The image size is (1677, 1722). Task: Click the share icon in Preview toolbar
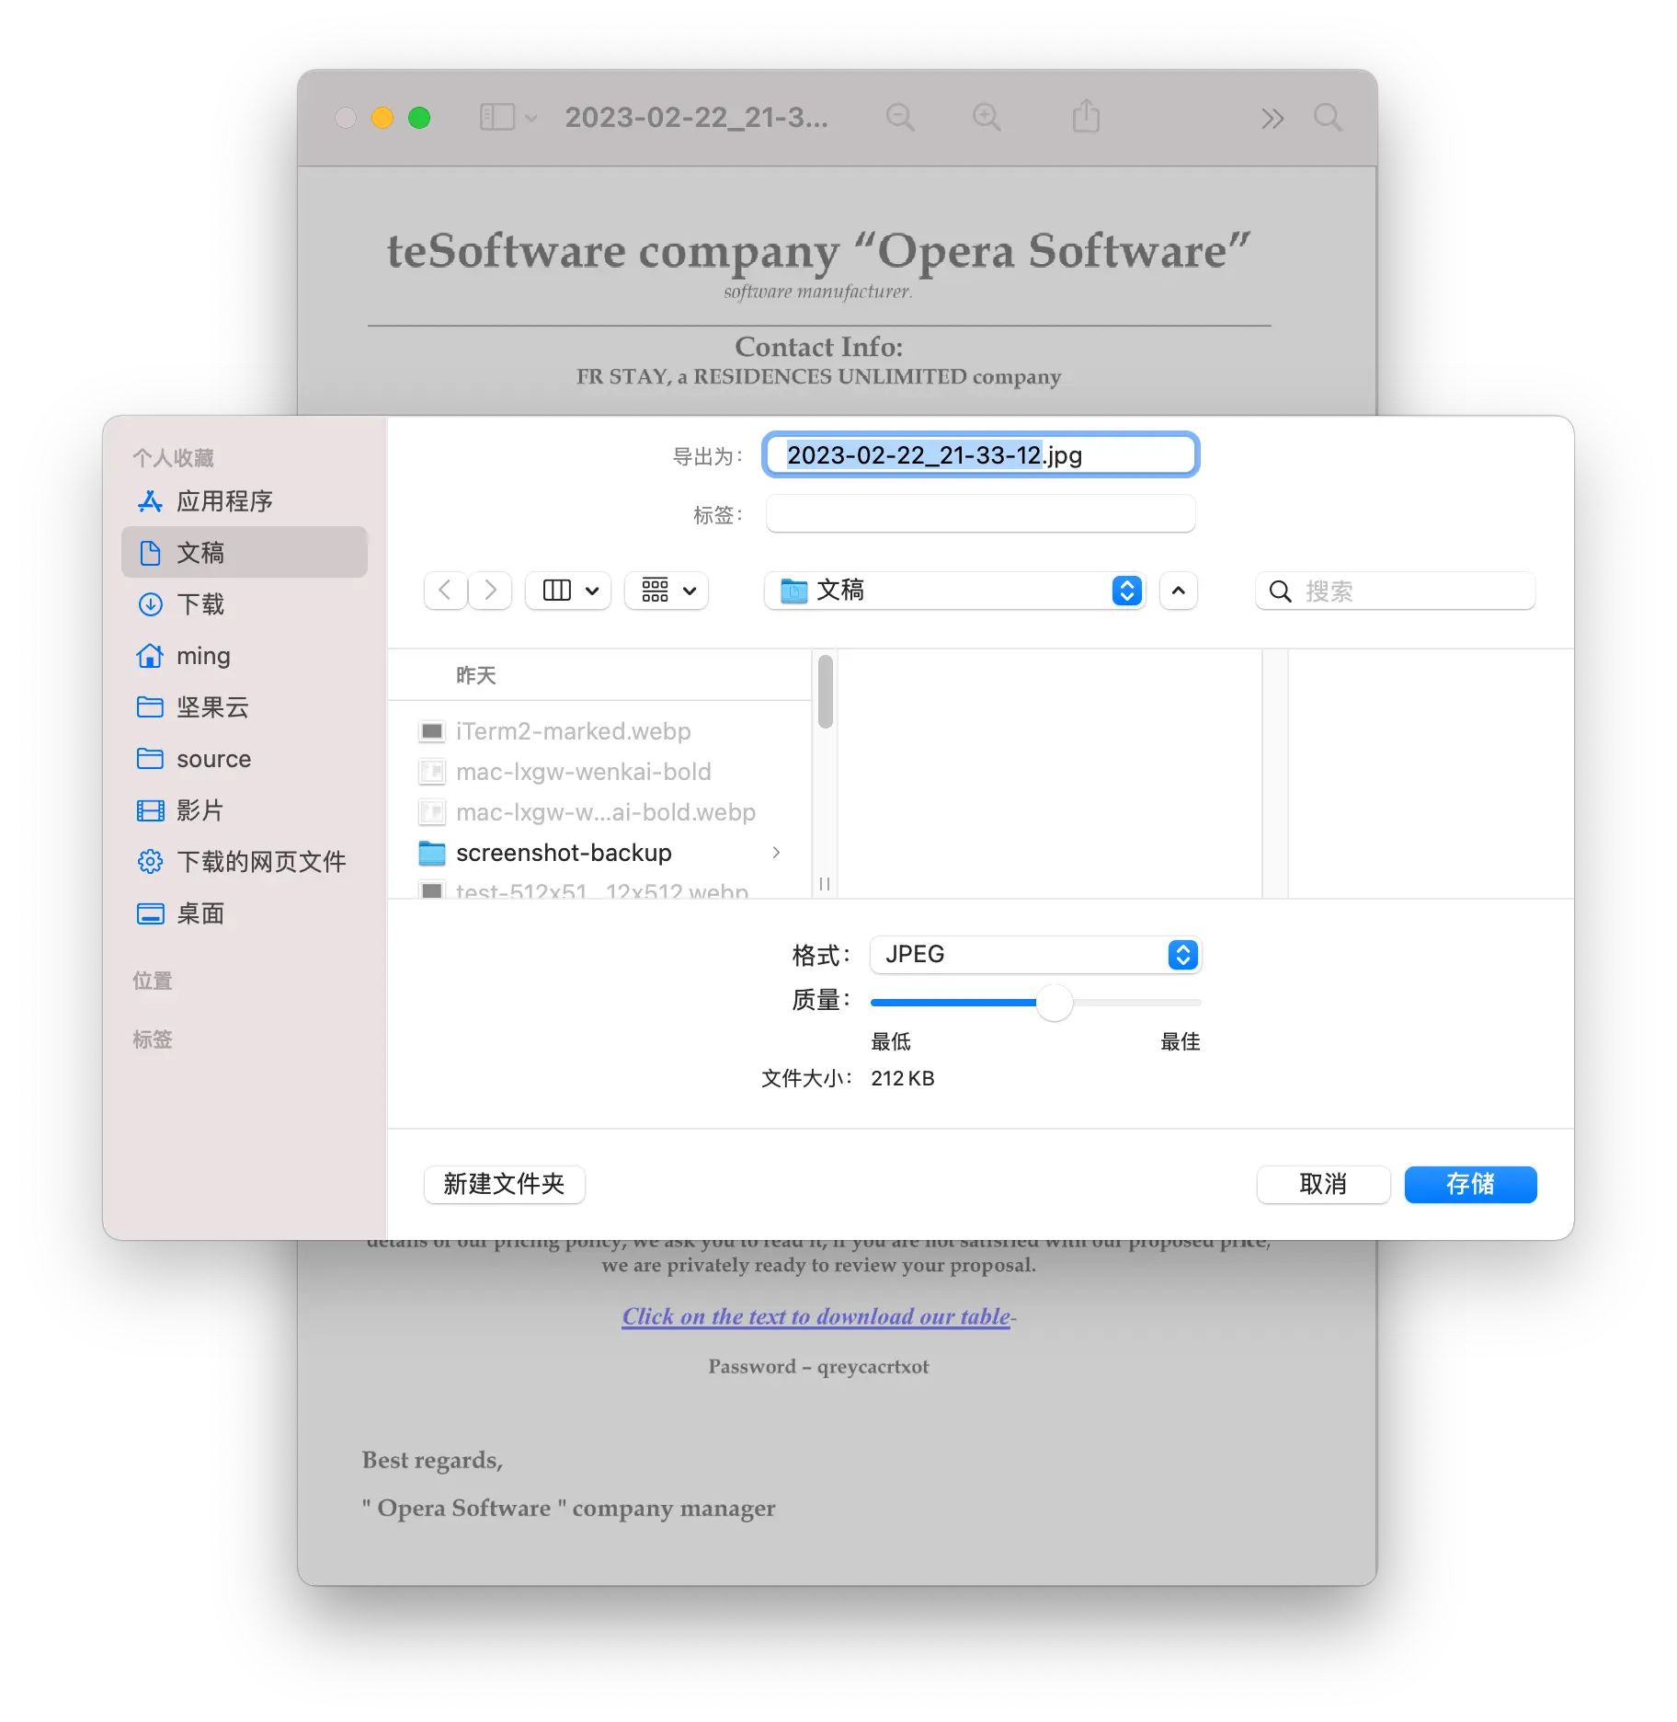coord(1086,117)
